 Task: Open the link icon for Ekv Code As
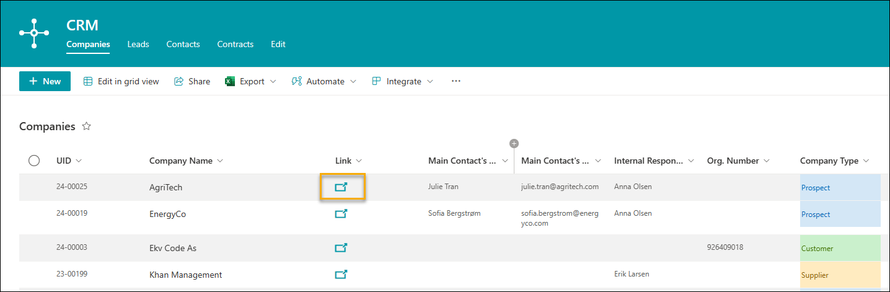[341, 248]
